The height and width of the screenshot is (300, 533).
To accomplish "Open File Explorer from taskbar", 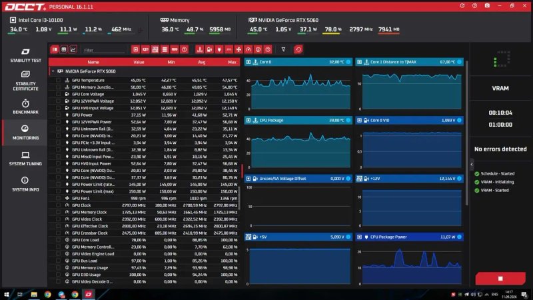I will coord(34,295).
